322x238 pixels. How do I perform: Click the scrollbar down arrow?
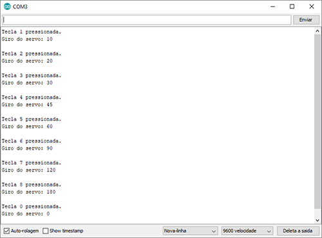pyautogui.click(x=317, y=220)
